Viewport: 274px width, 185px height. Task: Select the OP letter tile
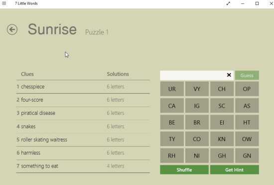(247, 89)
